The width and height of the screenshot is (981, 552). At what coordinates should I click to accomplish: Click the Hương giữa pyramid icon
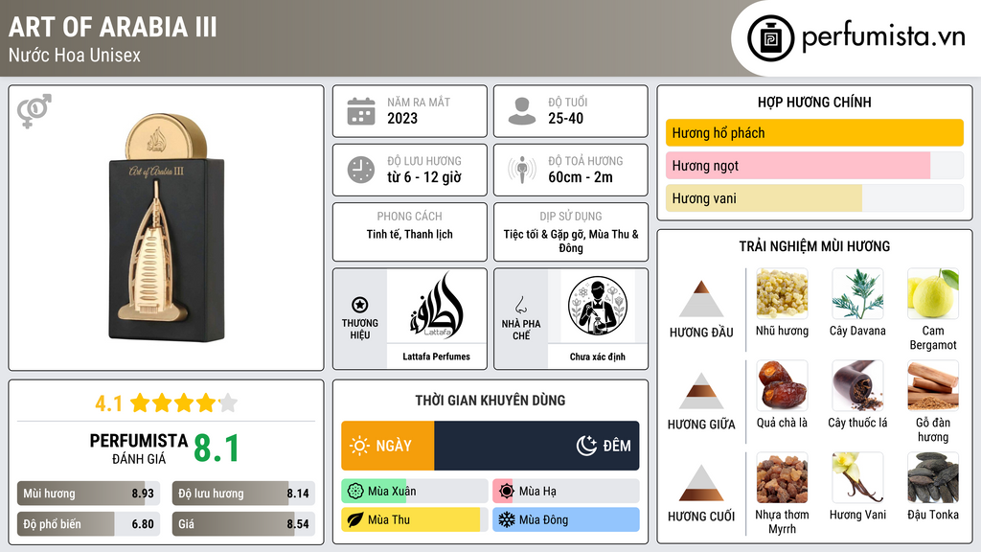(x=701, y=391)
